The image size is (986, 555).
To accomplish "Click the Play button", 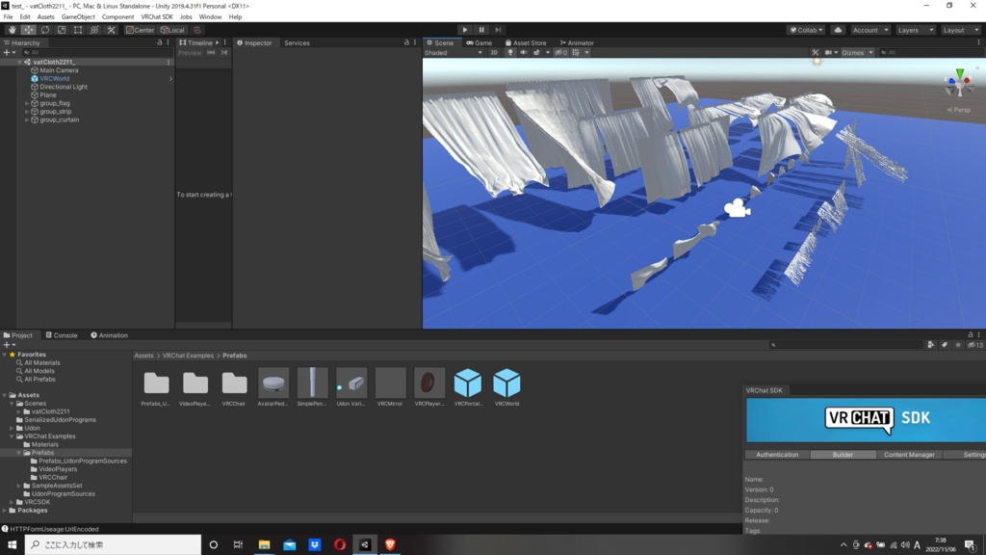I will tap(465, 30).
